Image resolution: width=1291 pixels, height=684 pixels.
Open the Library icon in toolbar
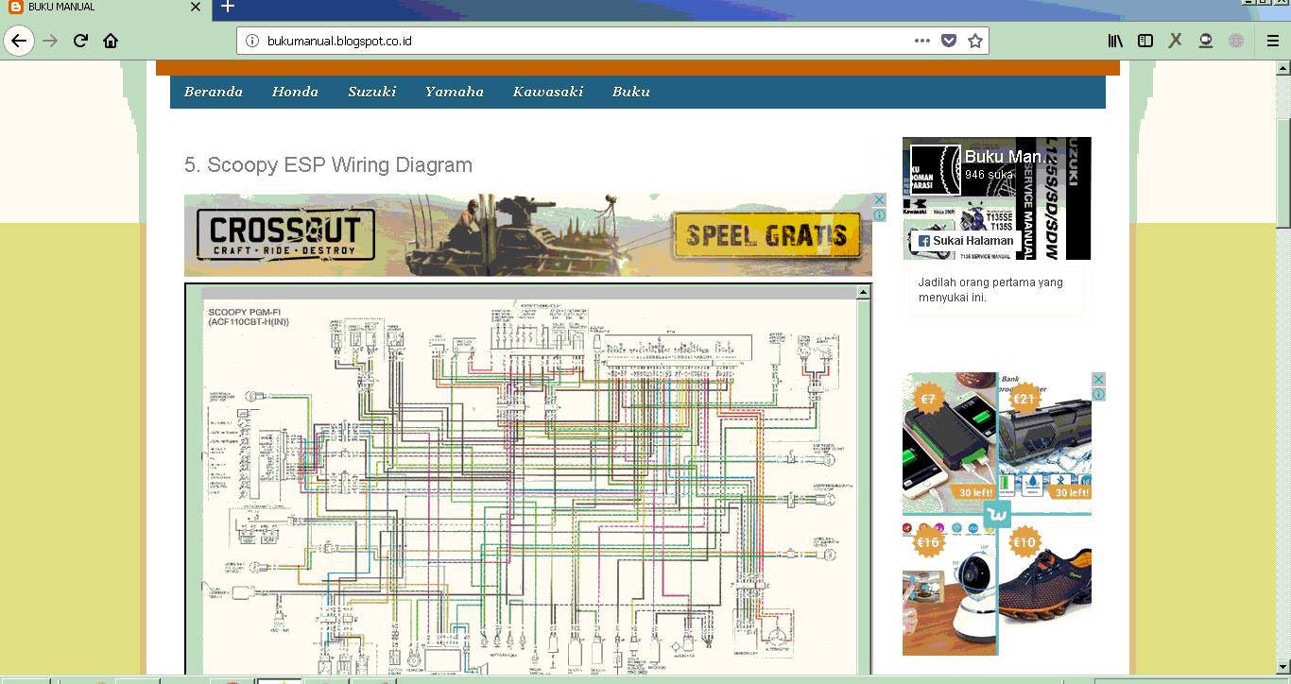click(x=1116, y=41)
